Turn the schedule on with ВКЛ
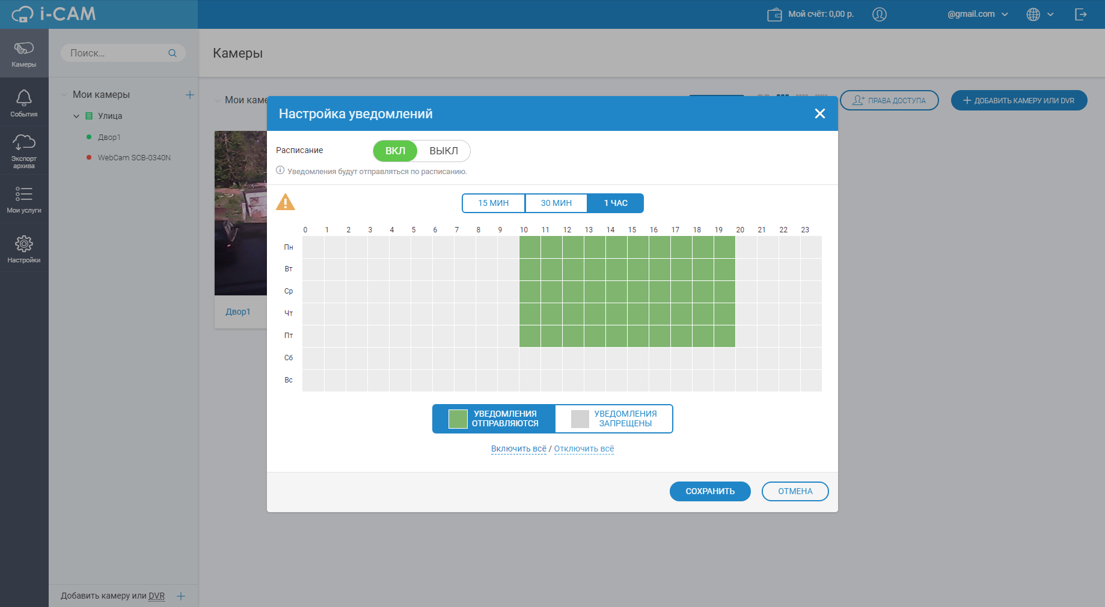Image resolution: width=1105 pixels, height=607 pixels. click(x=395, y=151)
